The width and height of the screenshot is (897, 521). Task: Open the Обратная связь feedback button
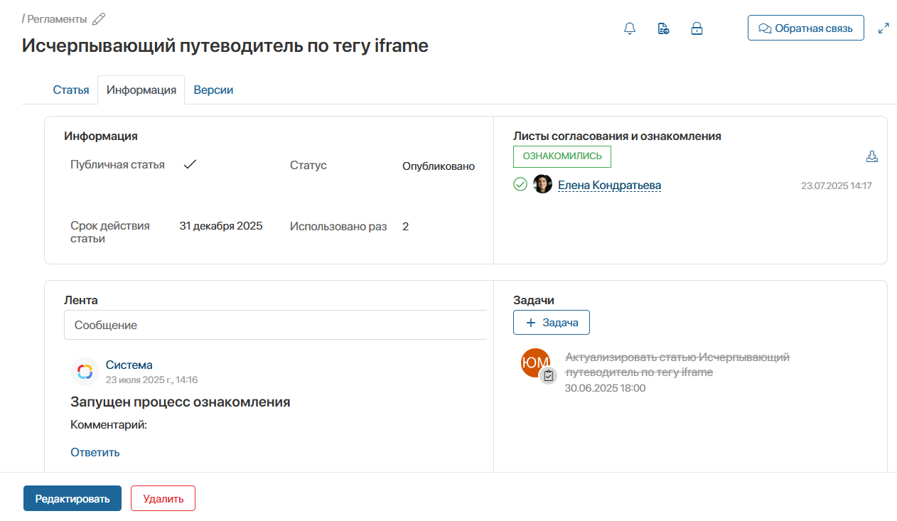pyautogui.click(x=805, y=28)
